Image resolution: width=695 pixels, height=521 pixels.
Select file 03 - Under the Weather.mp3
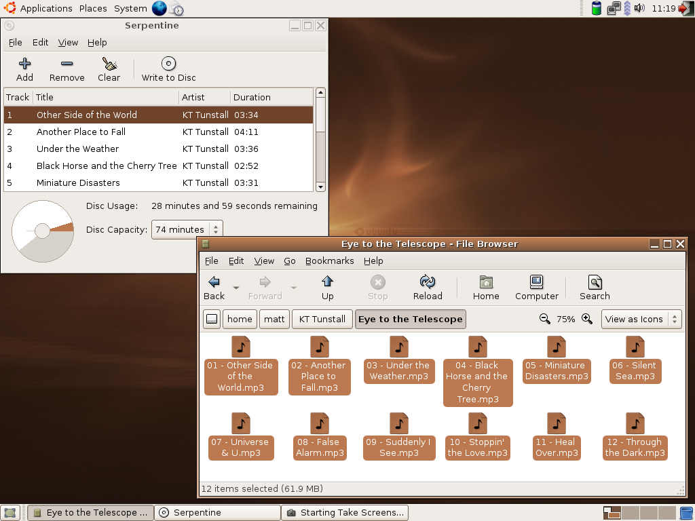399,360
